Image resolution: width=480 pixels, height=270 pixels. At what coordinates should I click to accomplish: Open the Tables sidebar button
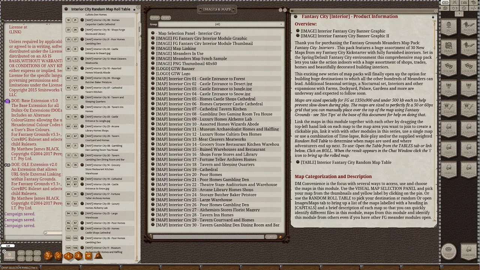pyautogui.click(x=469, y=48)
